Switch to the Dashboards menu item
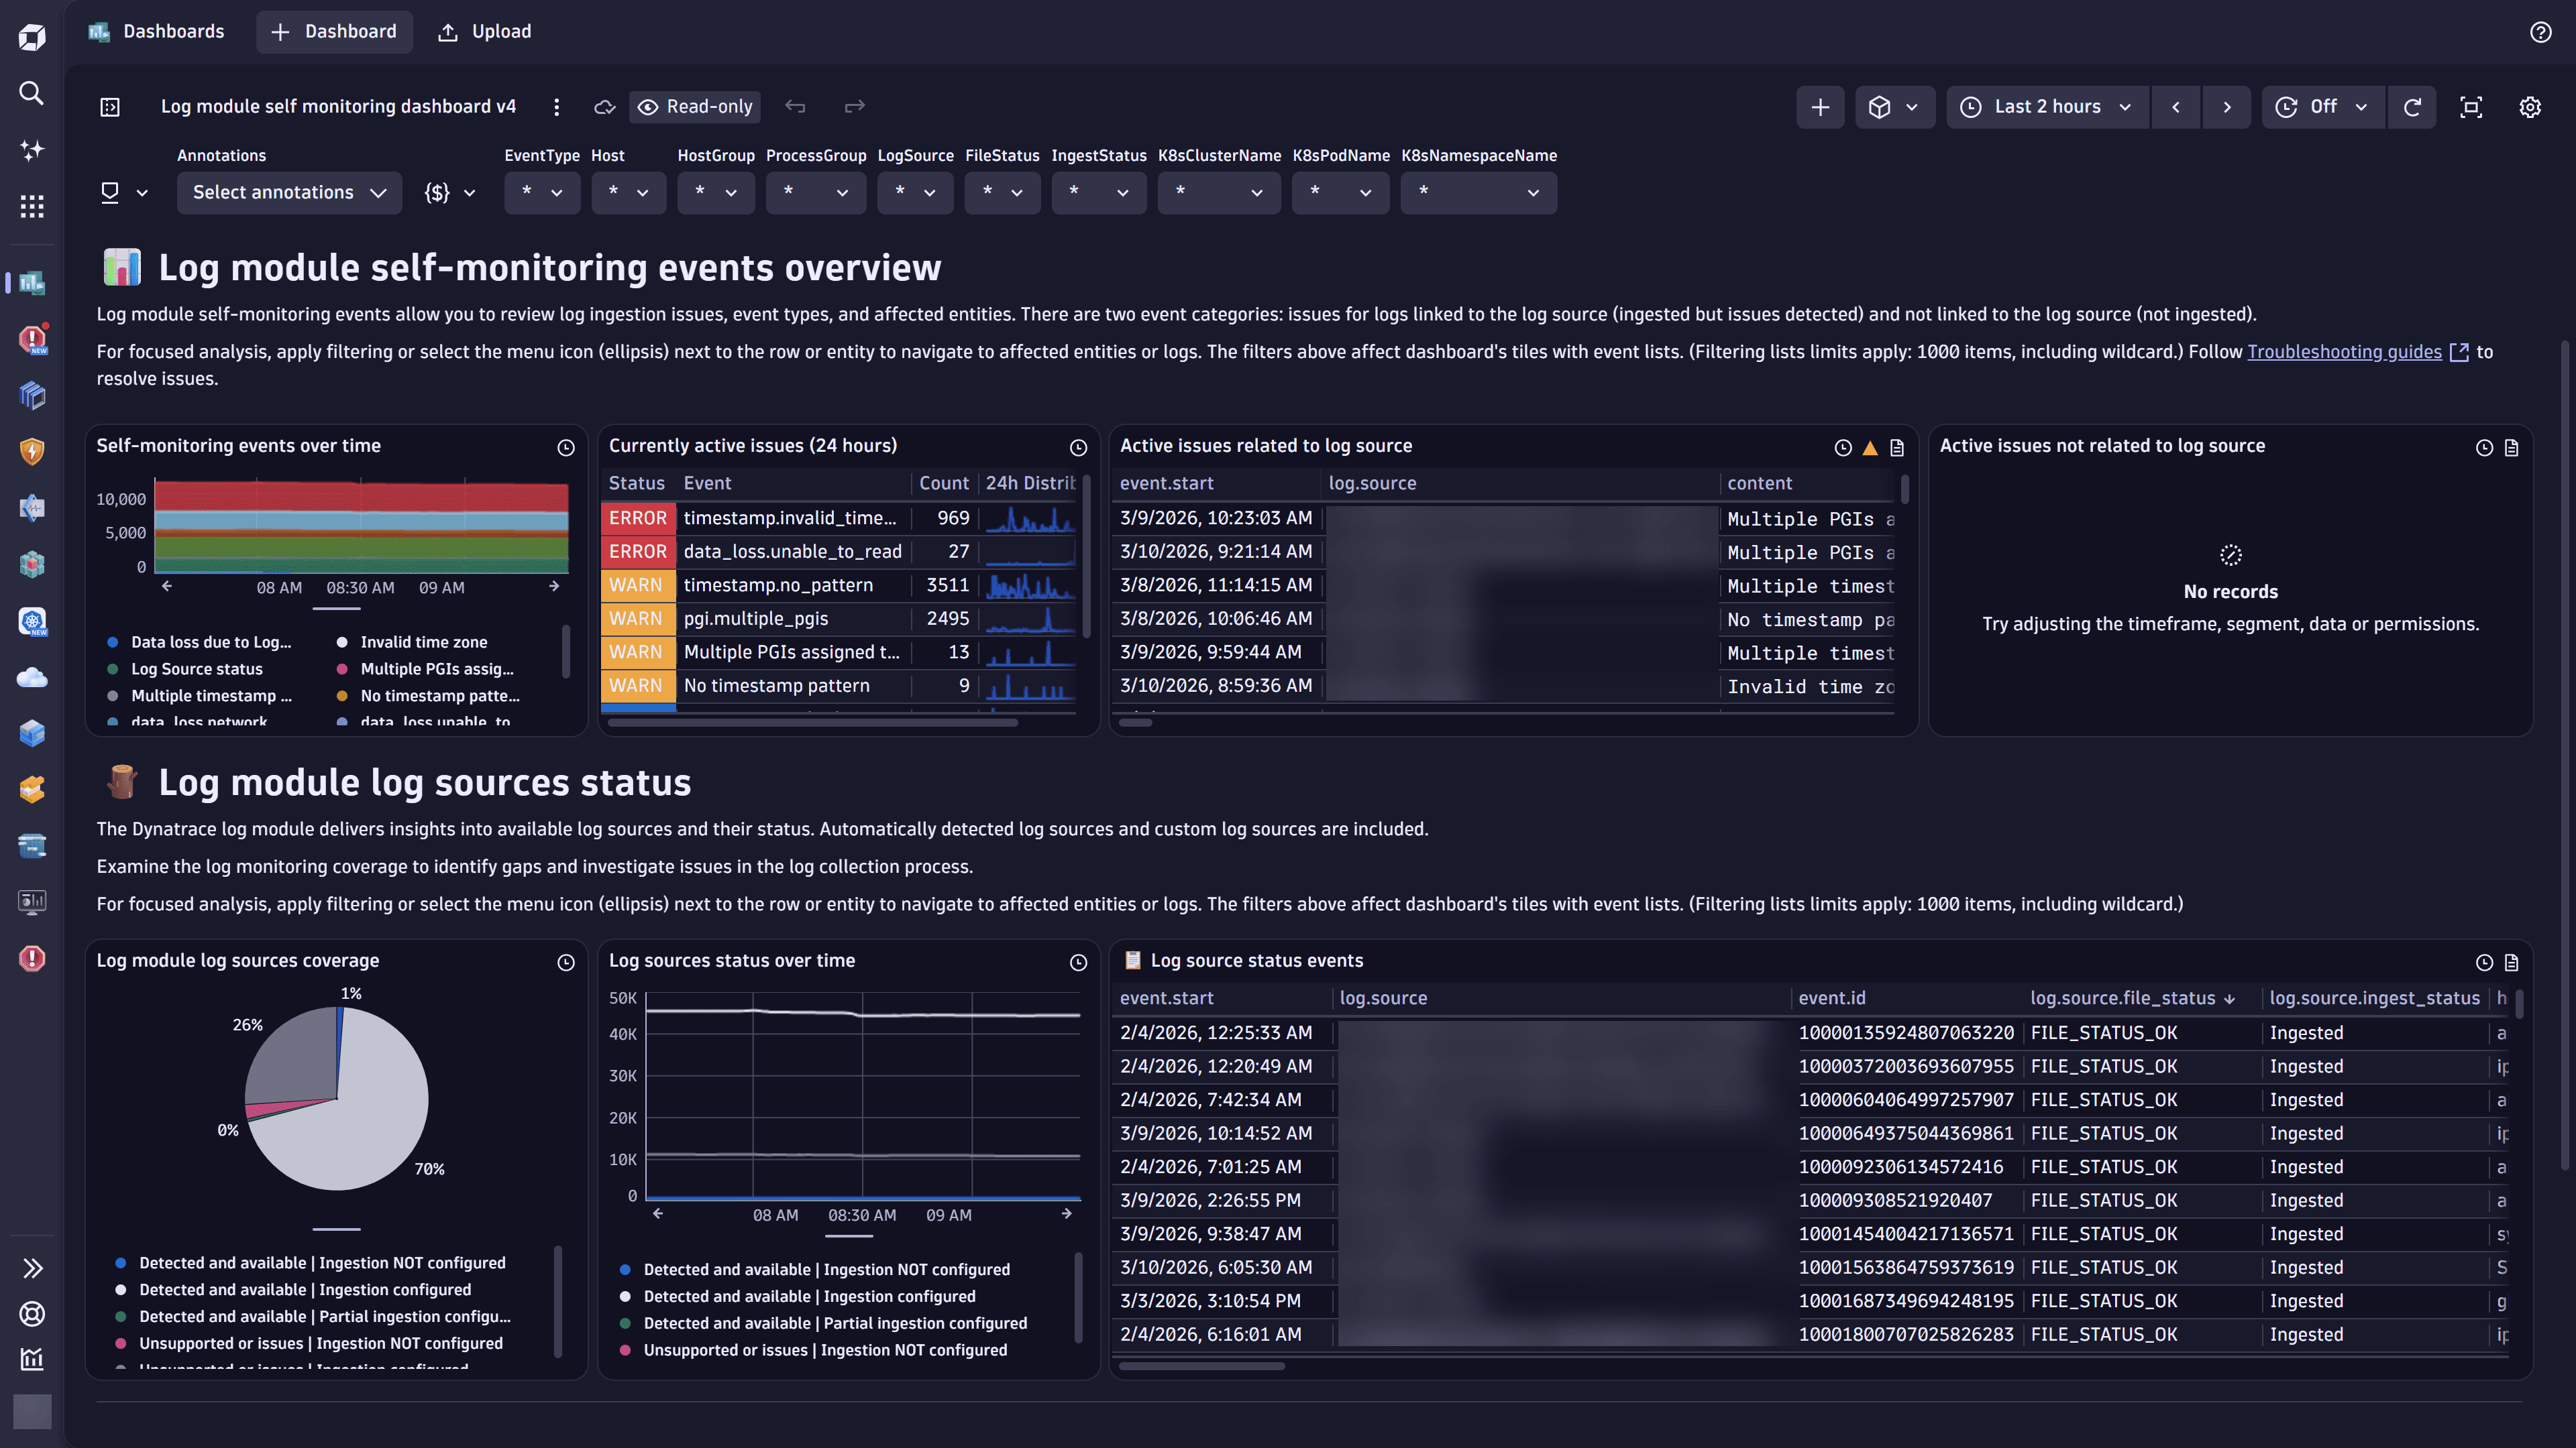The image size is (2576, 1448). click(x=157, y=31)
